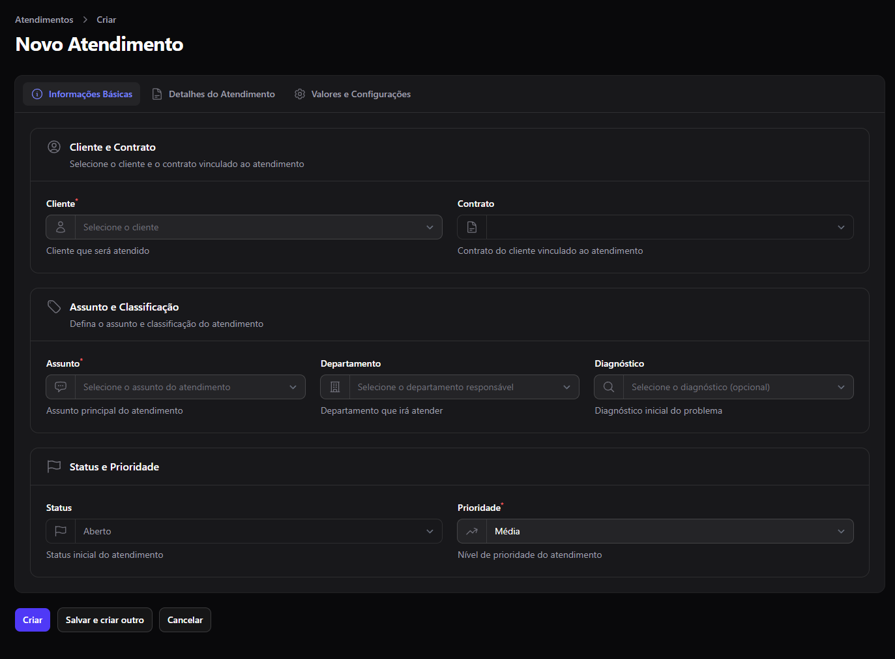The width and height of the screenshot is (895, 659).
Task: Click the Cancelar button
Action: point(185,620)
